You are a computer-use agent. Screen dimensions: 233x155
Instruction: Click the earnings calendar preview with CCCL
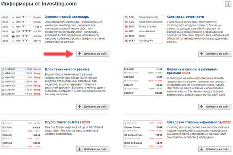[x=143, y=29]
